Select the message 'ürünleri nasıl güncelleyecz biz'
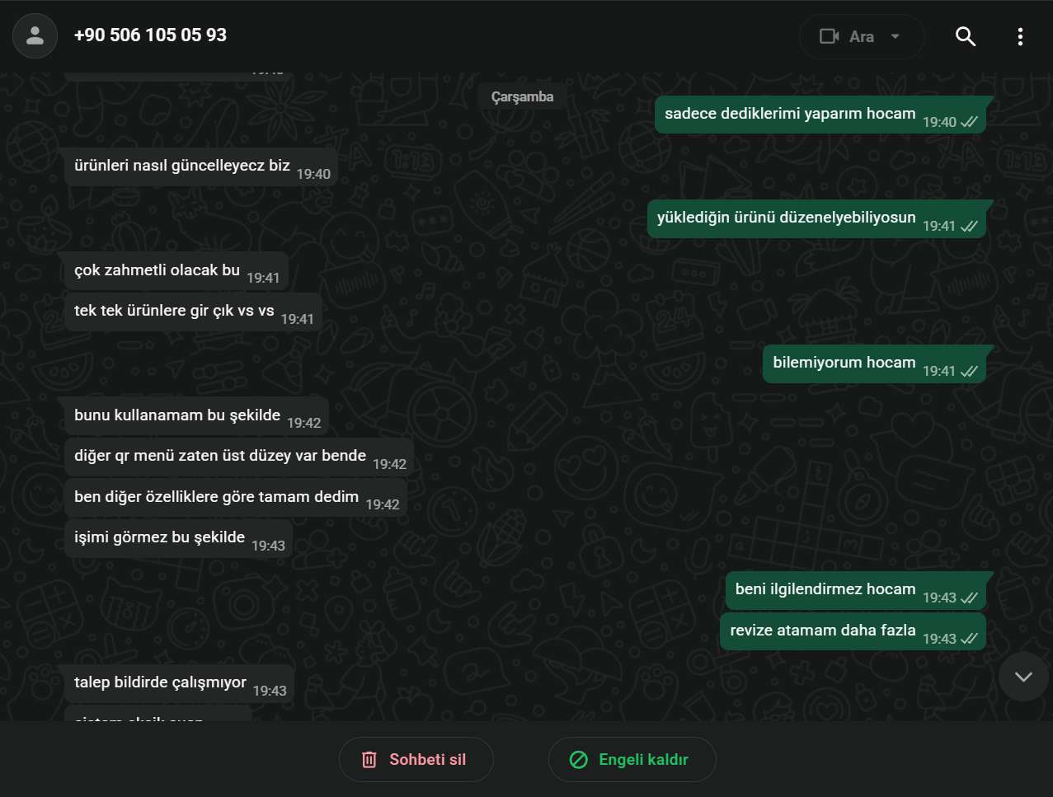The height and width of the screenshot is (797, 1053). [201, 166]
